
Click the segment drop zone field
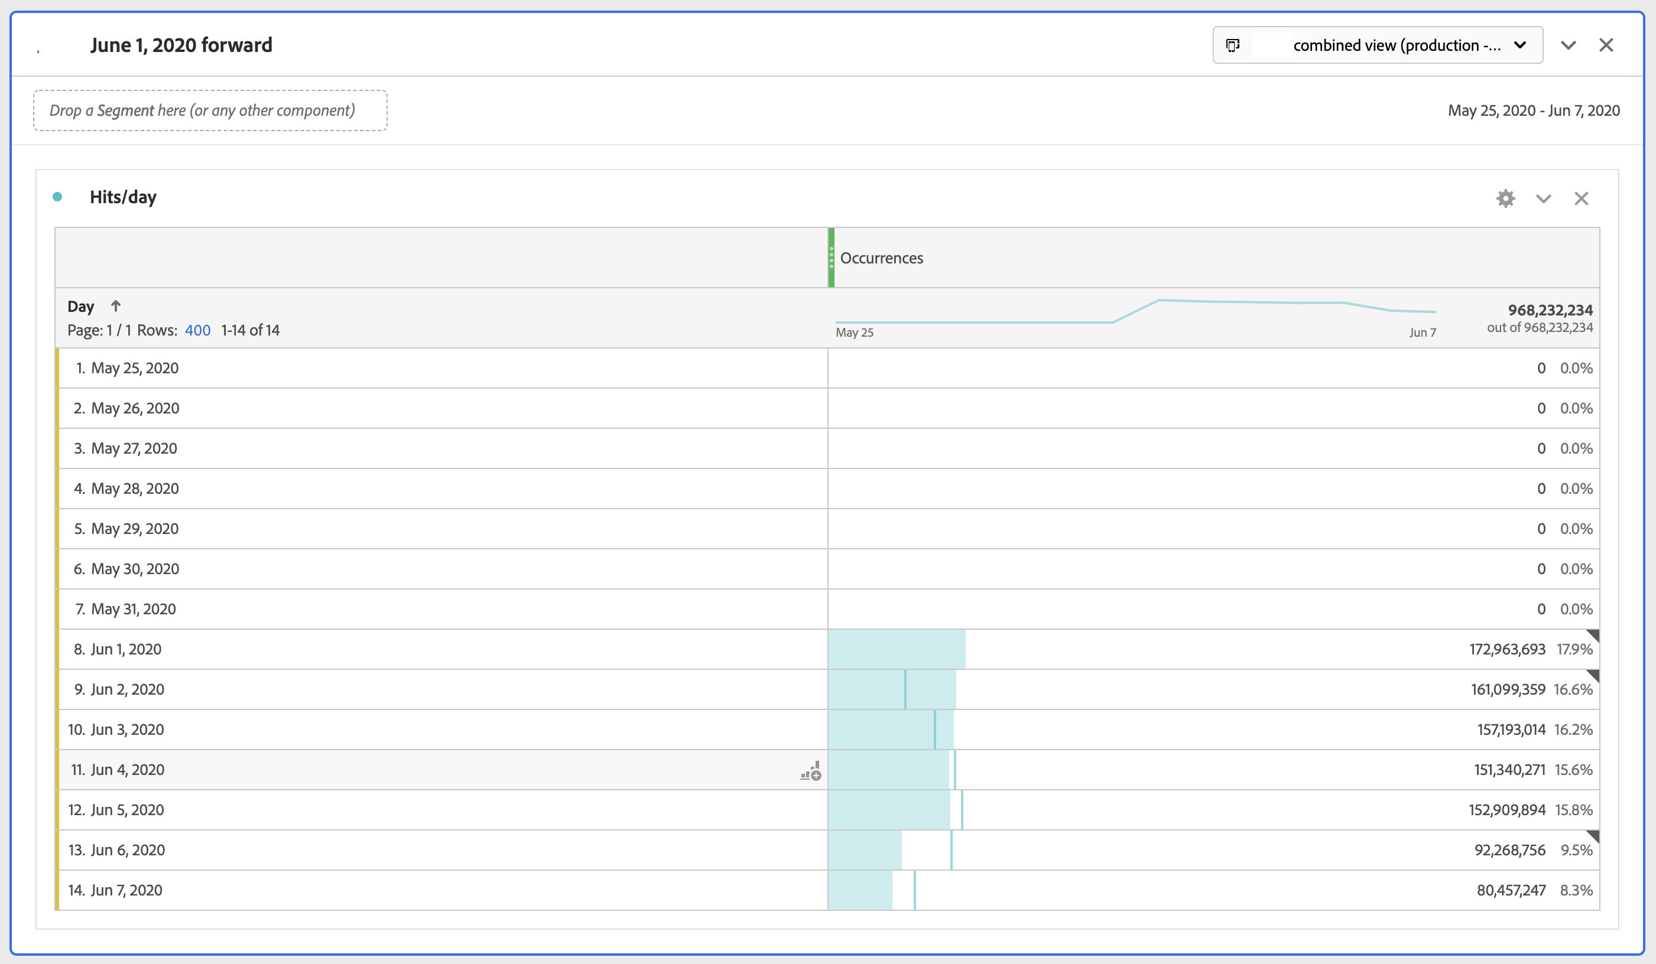click(x=210, y=110)
